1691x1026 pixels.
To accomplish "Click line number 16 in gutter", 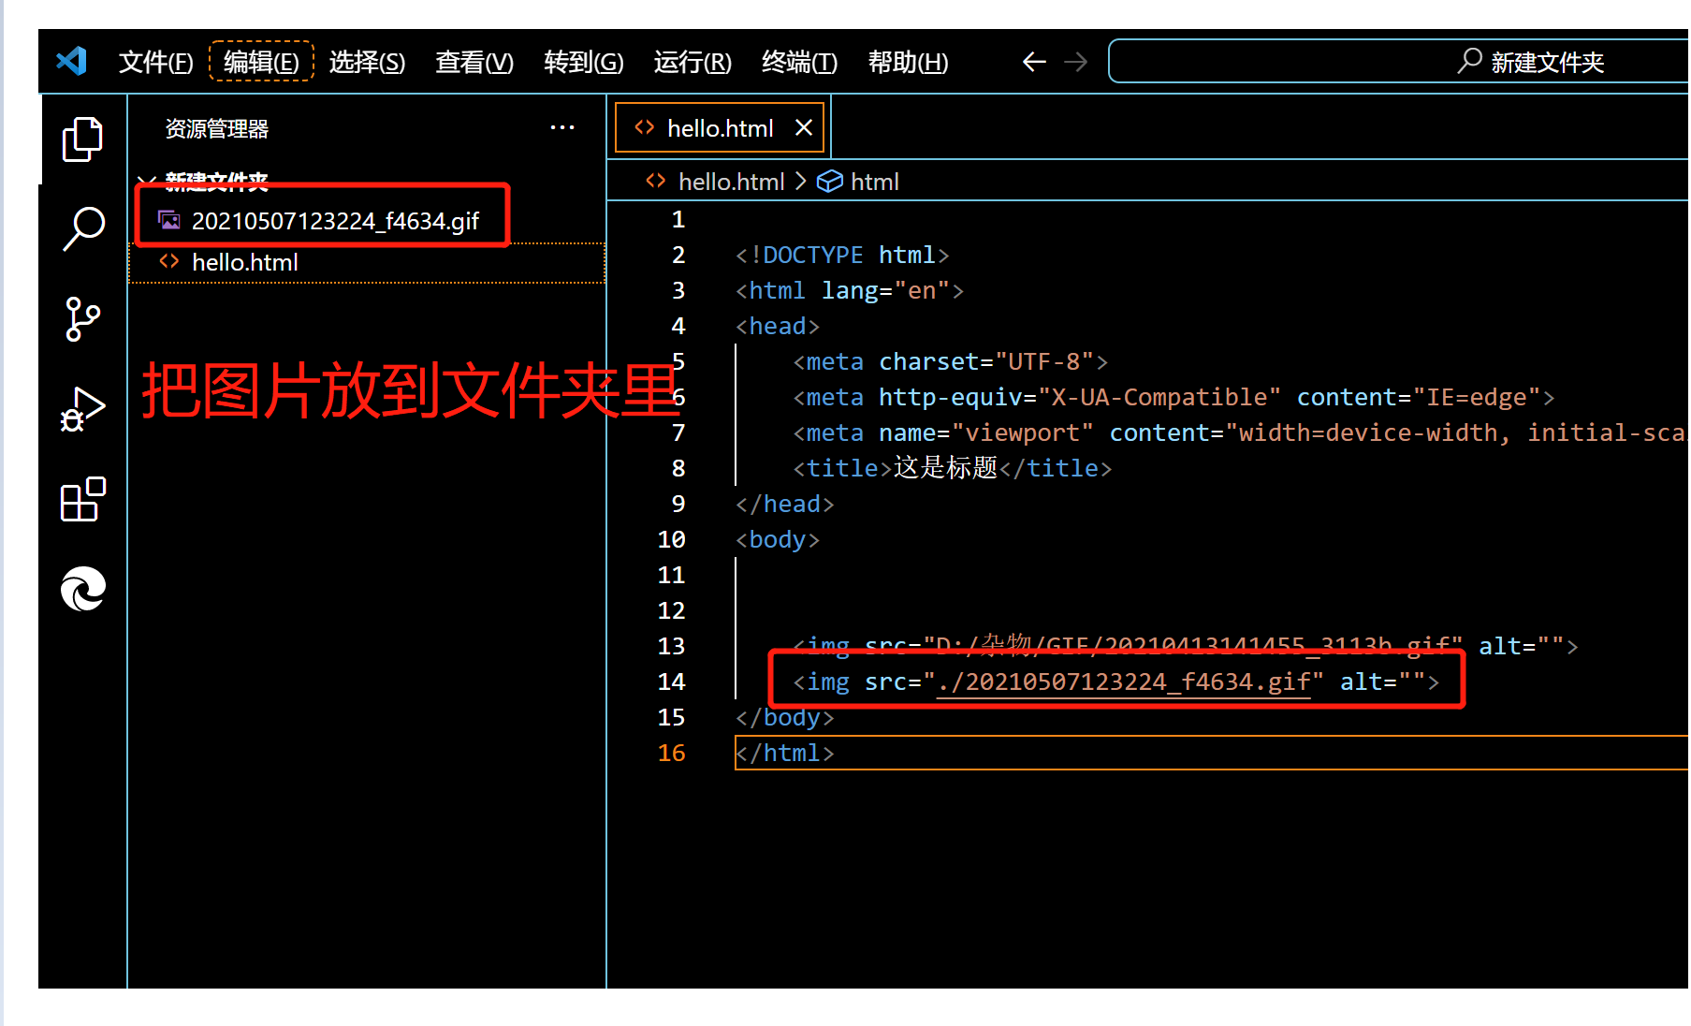I will click(671, 753).
